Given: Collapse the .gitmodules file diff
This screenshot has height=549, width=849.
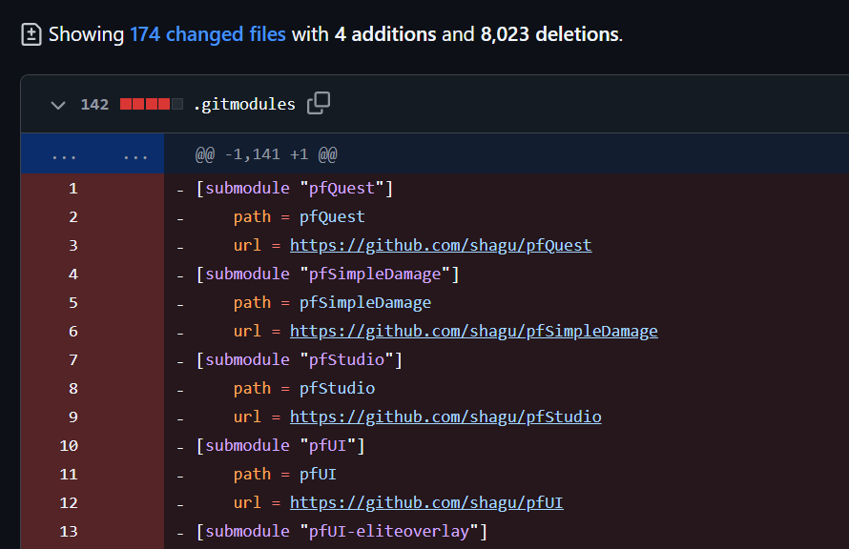Looking at the screenshot, I should [58, 104].
